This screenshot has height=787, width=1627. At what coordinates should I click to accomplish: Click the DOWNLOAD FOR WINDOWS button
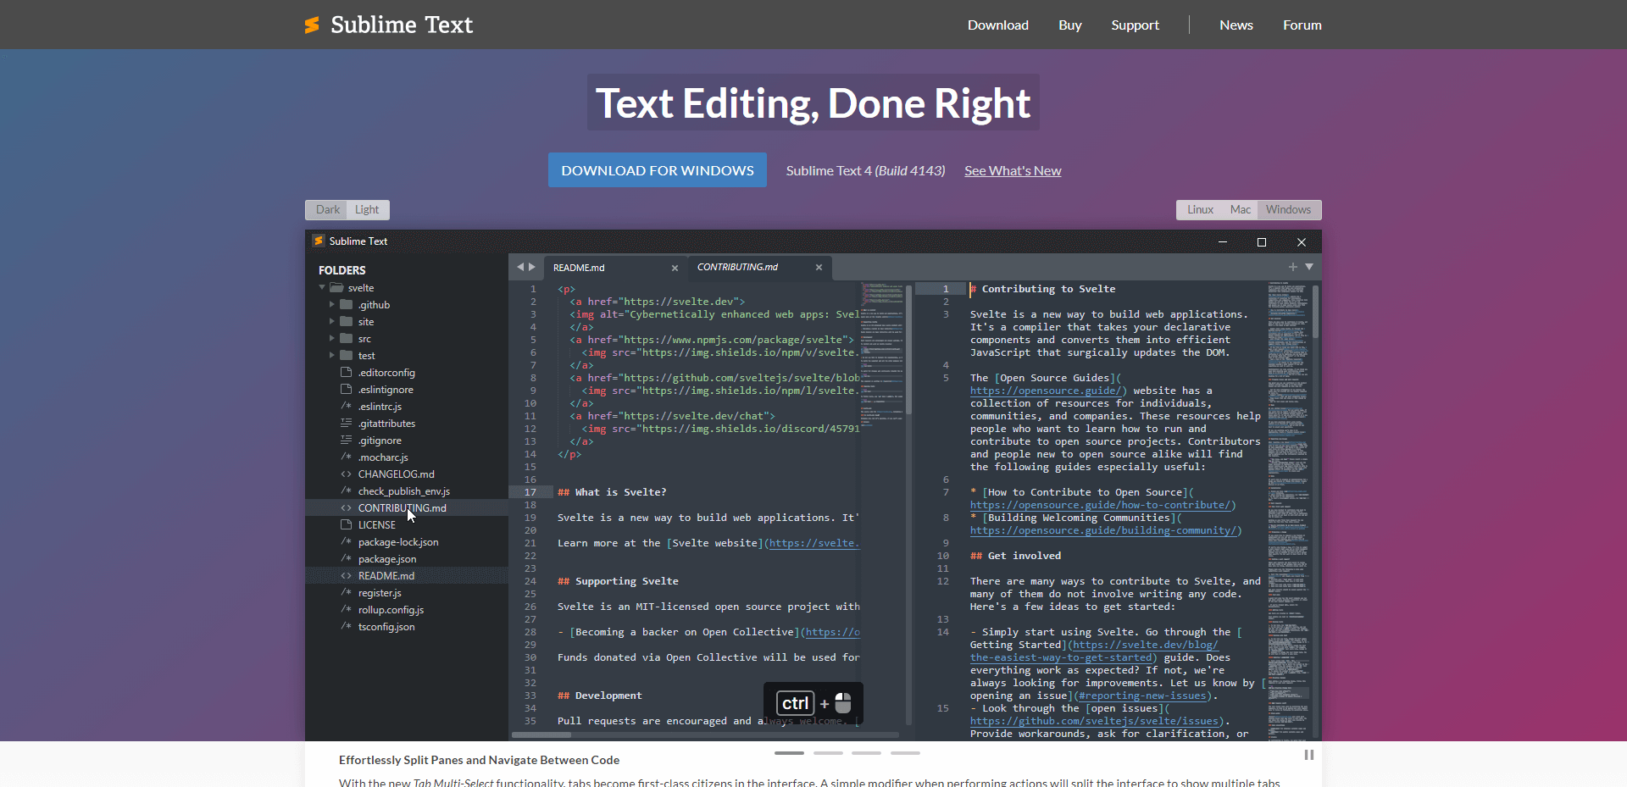(657, 169)
